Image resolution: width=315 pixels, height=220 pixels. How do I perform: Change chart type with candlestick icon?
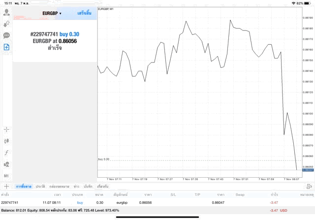click(x=6, y=141)
